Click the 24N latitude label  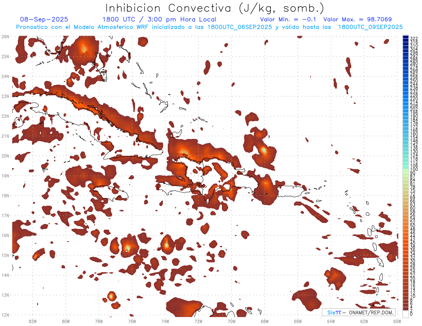point(5,76)
